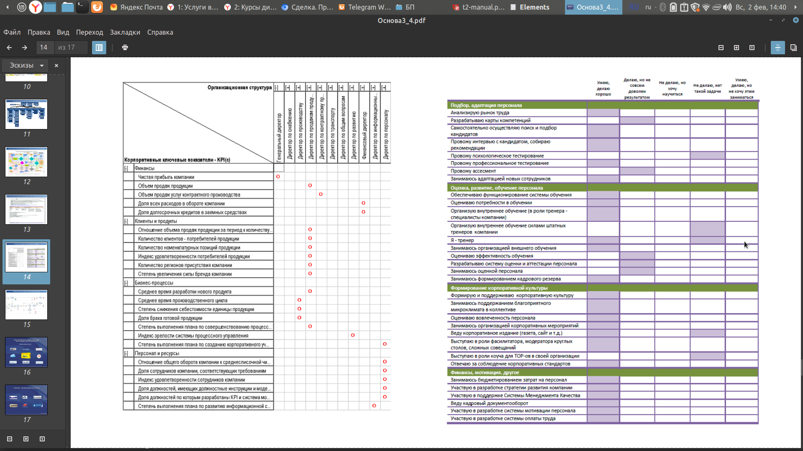Screen dimensions: 803x451
Task: Open the Эскизы sidebar mode dropdown
Action: [x=25, y=66]
